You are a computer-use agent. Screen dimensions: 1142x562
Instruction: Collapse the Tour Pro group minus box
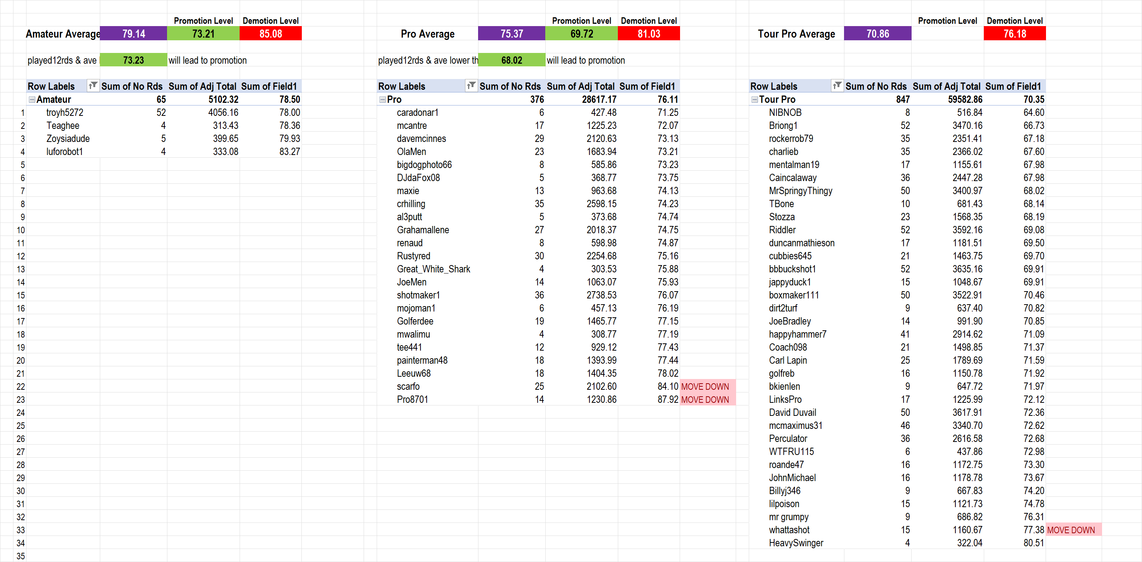click(755, 100)
